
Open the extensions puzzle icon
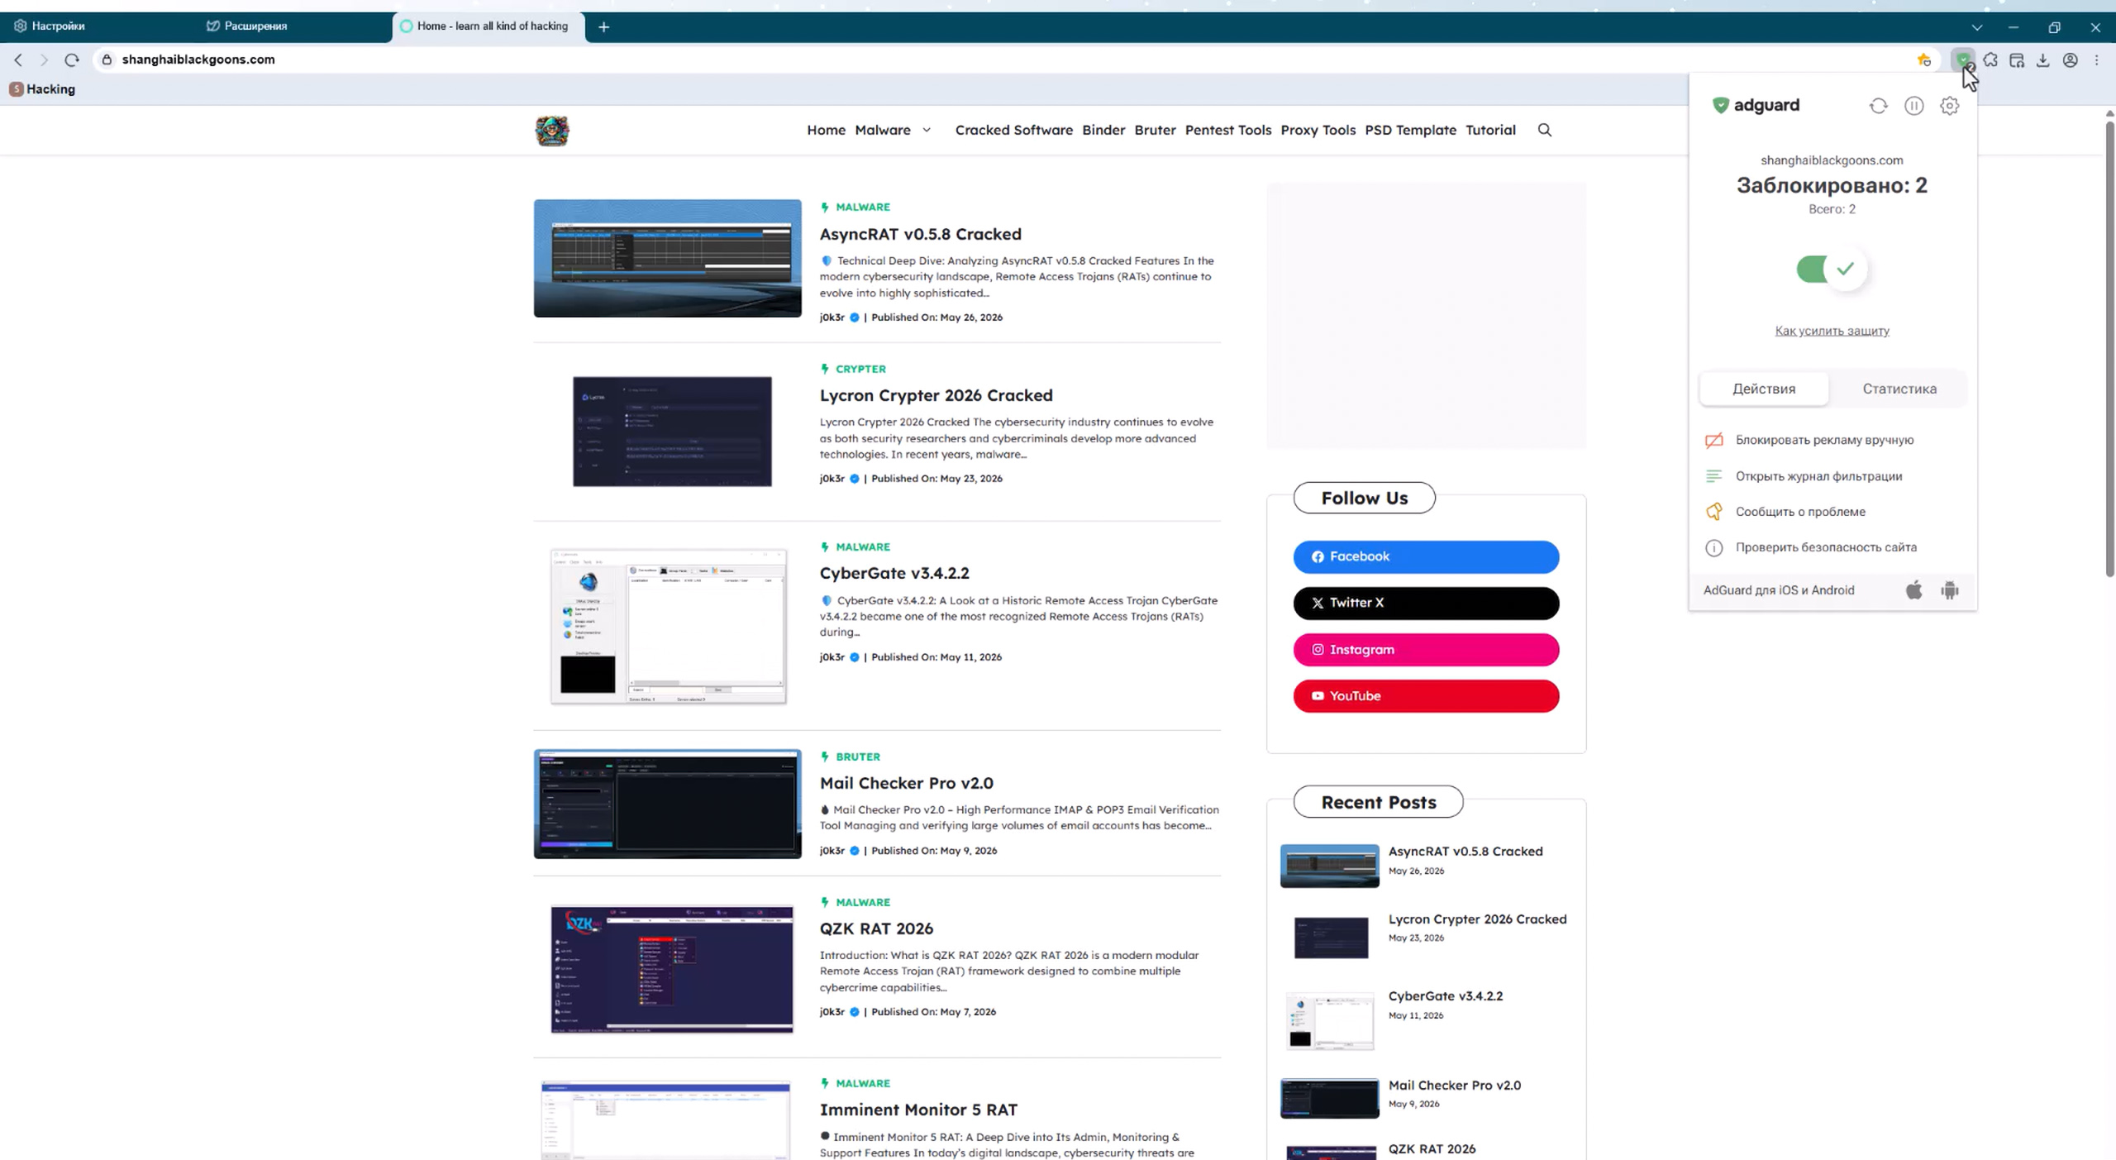1990,60
